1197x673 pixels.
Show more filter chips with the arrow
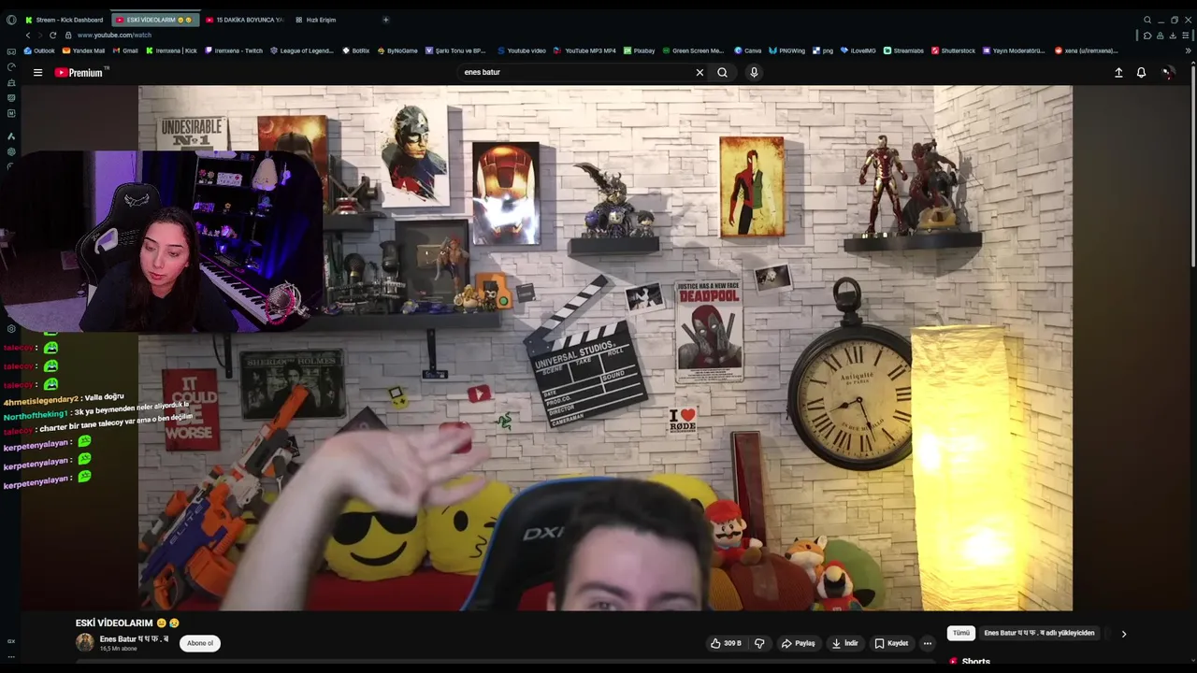click(1124, 634)
